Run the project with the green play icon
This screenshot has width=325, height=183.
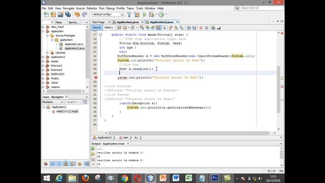coord(144,15)
